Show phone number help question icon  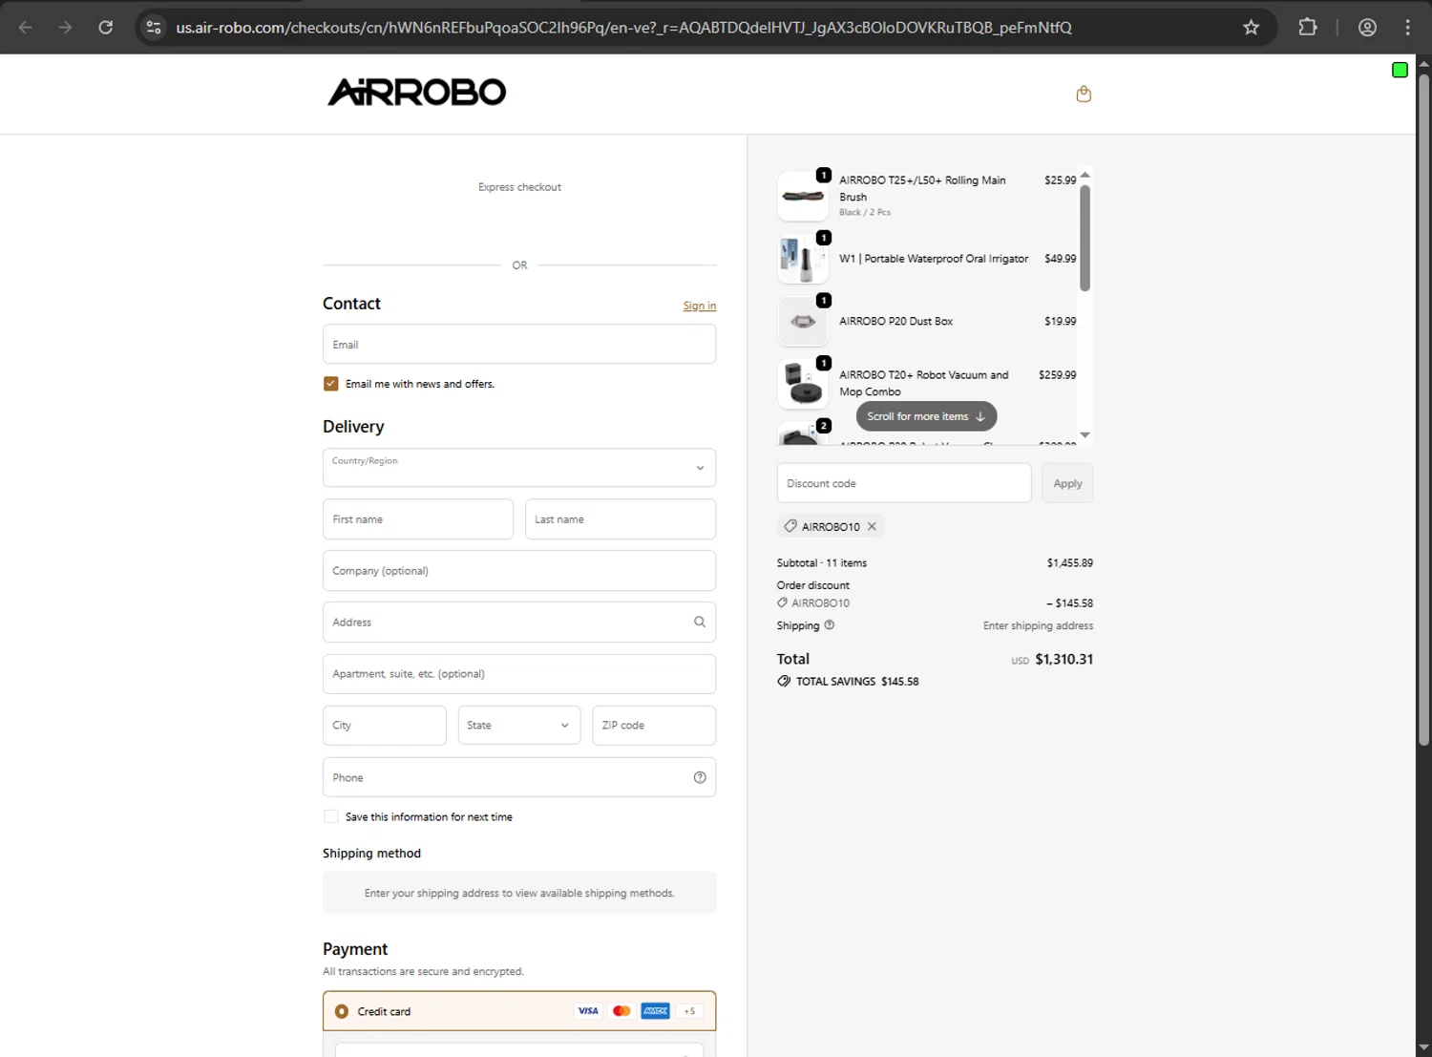click(700, 777)
